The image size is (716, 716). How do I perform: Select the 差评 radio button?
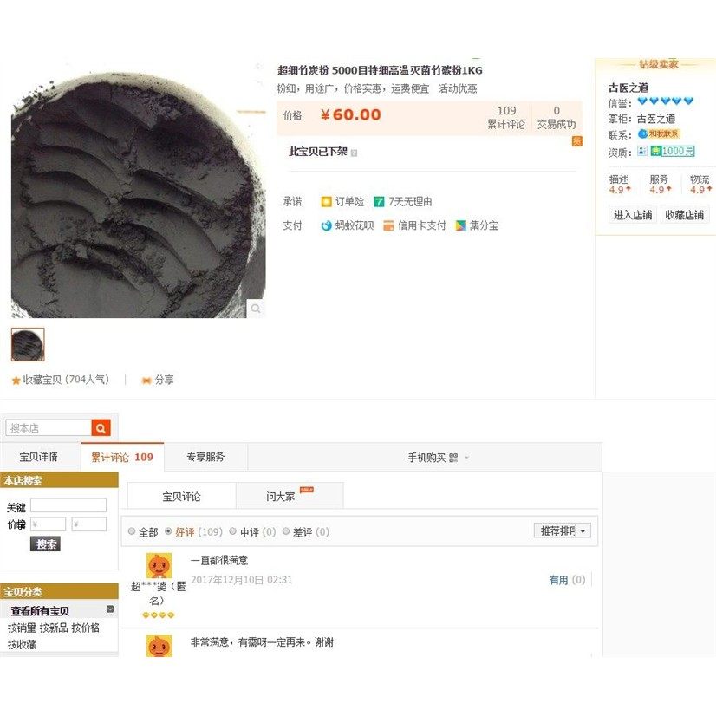286,531
